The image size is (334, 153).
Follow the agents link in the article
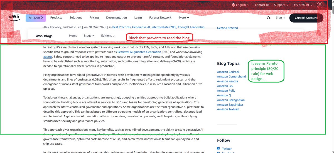48,56
